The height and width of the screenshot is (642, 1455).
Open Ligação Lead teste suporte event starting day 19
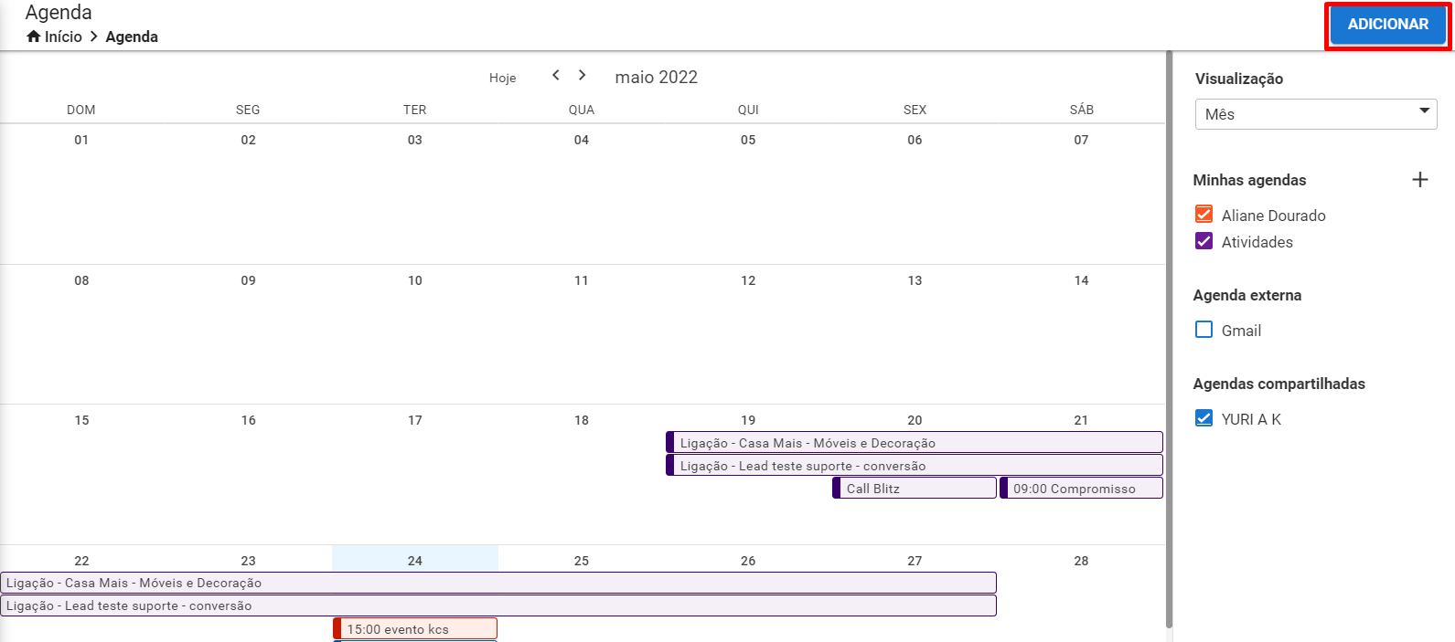coord(915,466)
